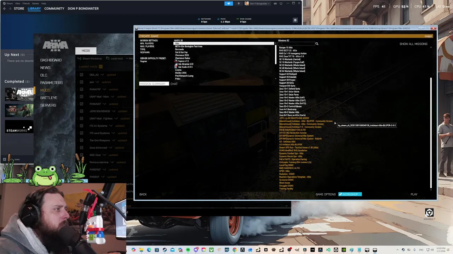The height and width of the screenshot is (254, 453).
Task: Expand ITC Land Systems details chevron
Action: tap(114, 133)
